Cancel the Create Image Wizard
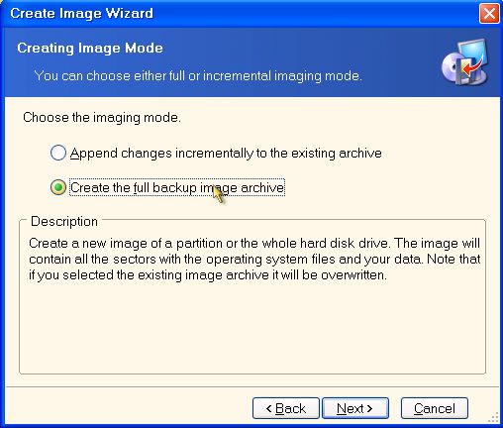503x428 pixels. point(435,408)
